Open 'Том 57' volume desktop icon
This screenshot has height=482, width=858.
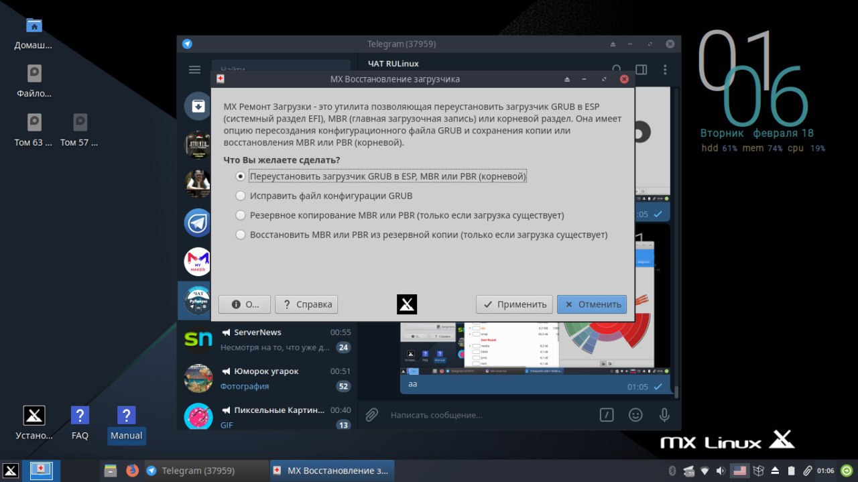(x=79, y=130)
